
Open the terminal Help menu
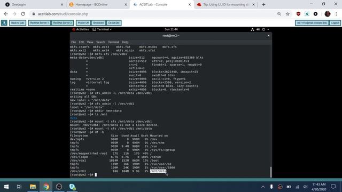point(125,42)
